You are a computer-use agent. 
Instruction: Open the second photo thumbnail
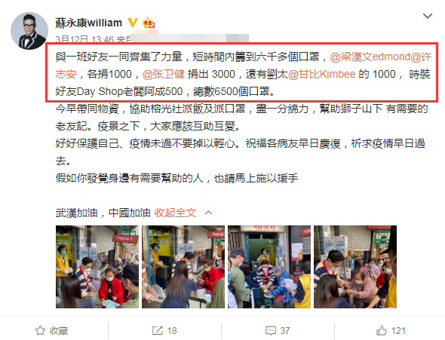click(183, 267)
